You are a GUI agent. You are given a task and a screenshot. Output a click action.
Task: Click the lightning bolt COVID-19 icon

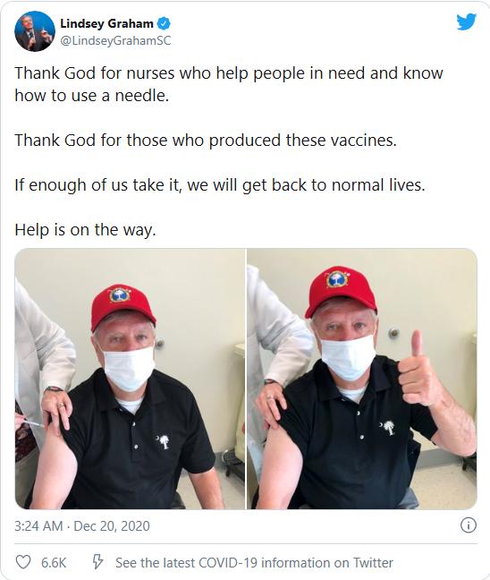click(x=97, y=561)
